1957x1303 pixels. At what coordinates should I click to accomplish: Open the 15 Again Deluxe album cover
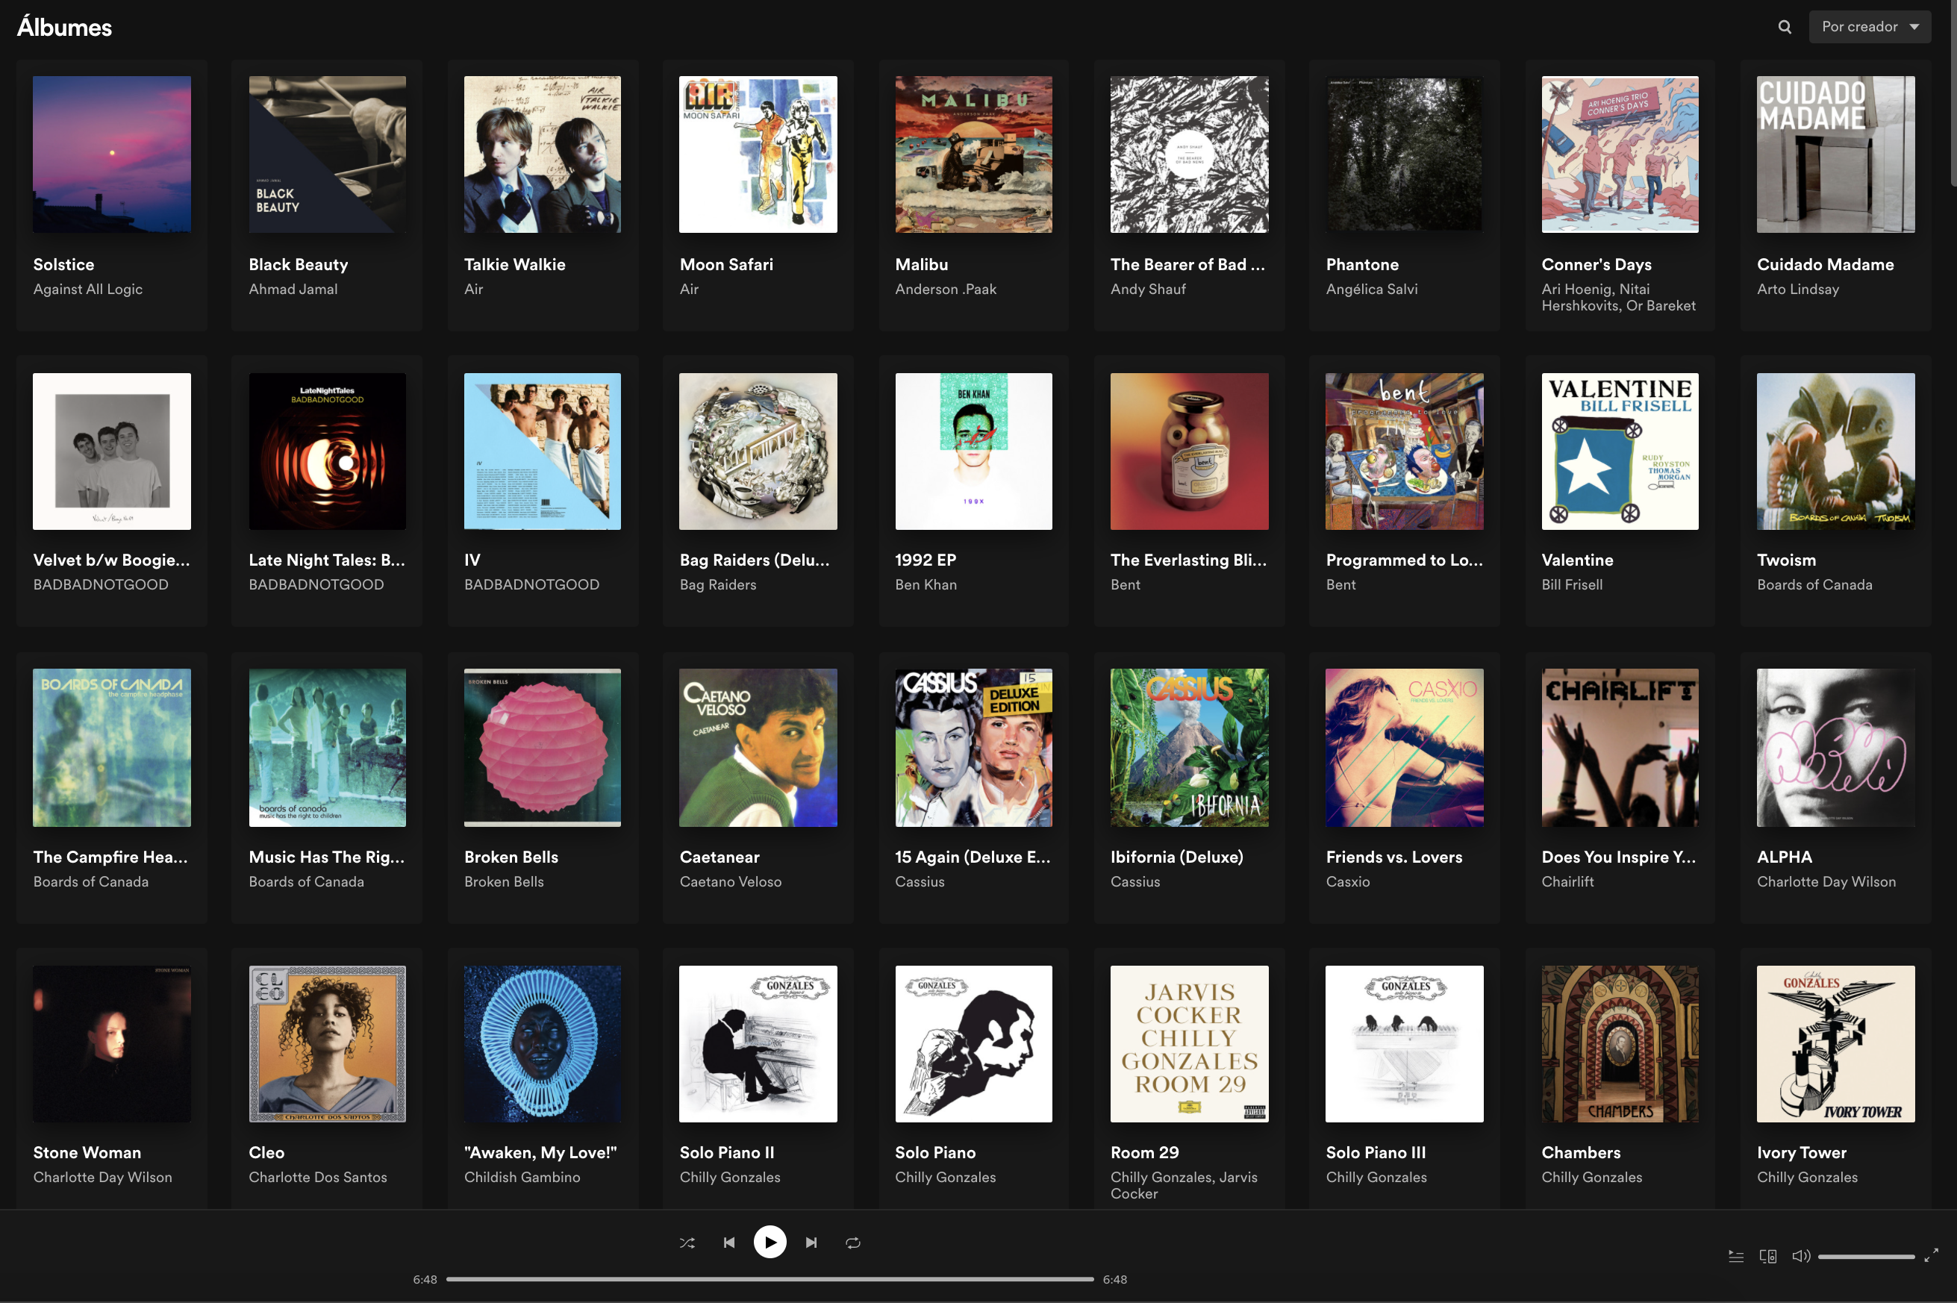(973, 748)
